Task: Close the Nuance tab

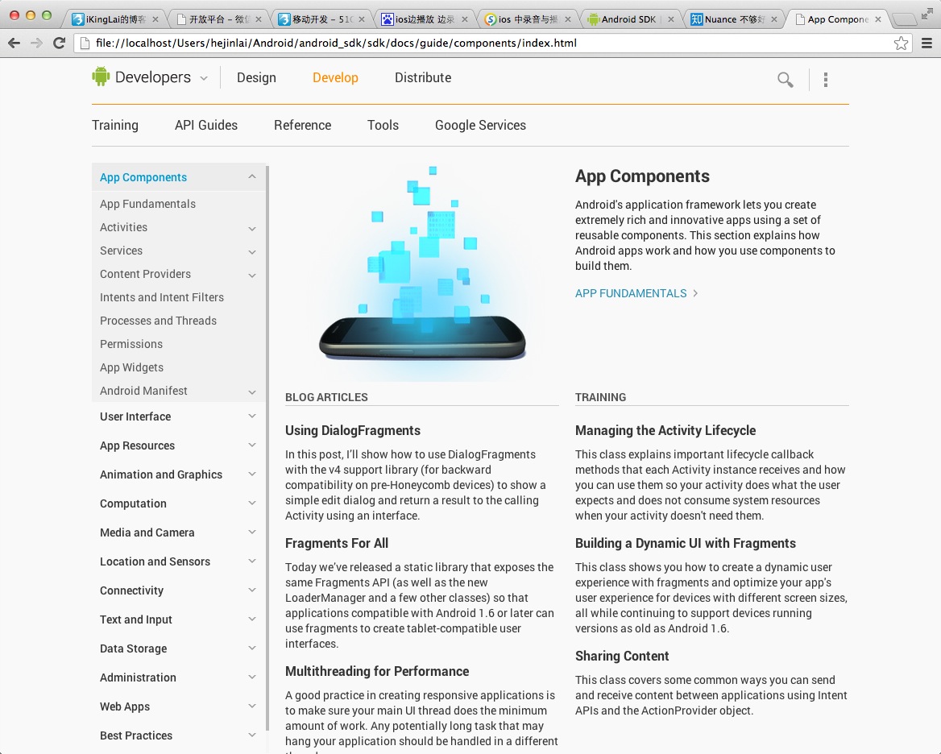Action: (774, 19)
